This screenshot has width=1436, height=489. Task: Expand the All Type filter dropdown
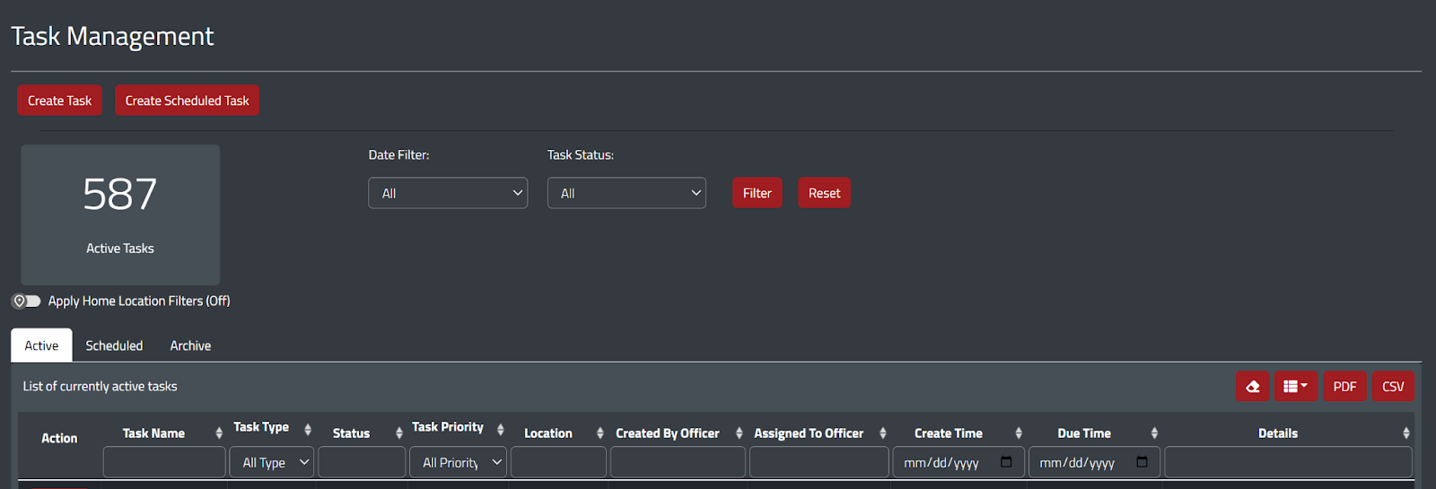click(x=272, y=462)
